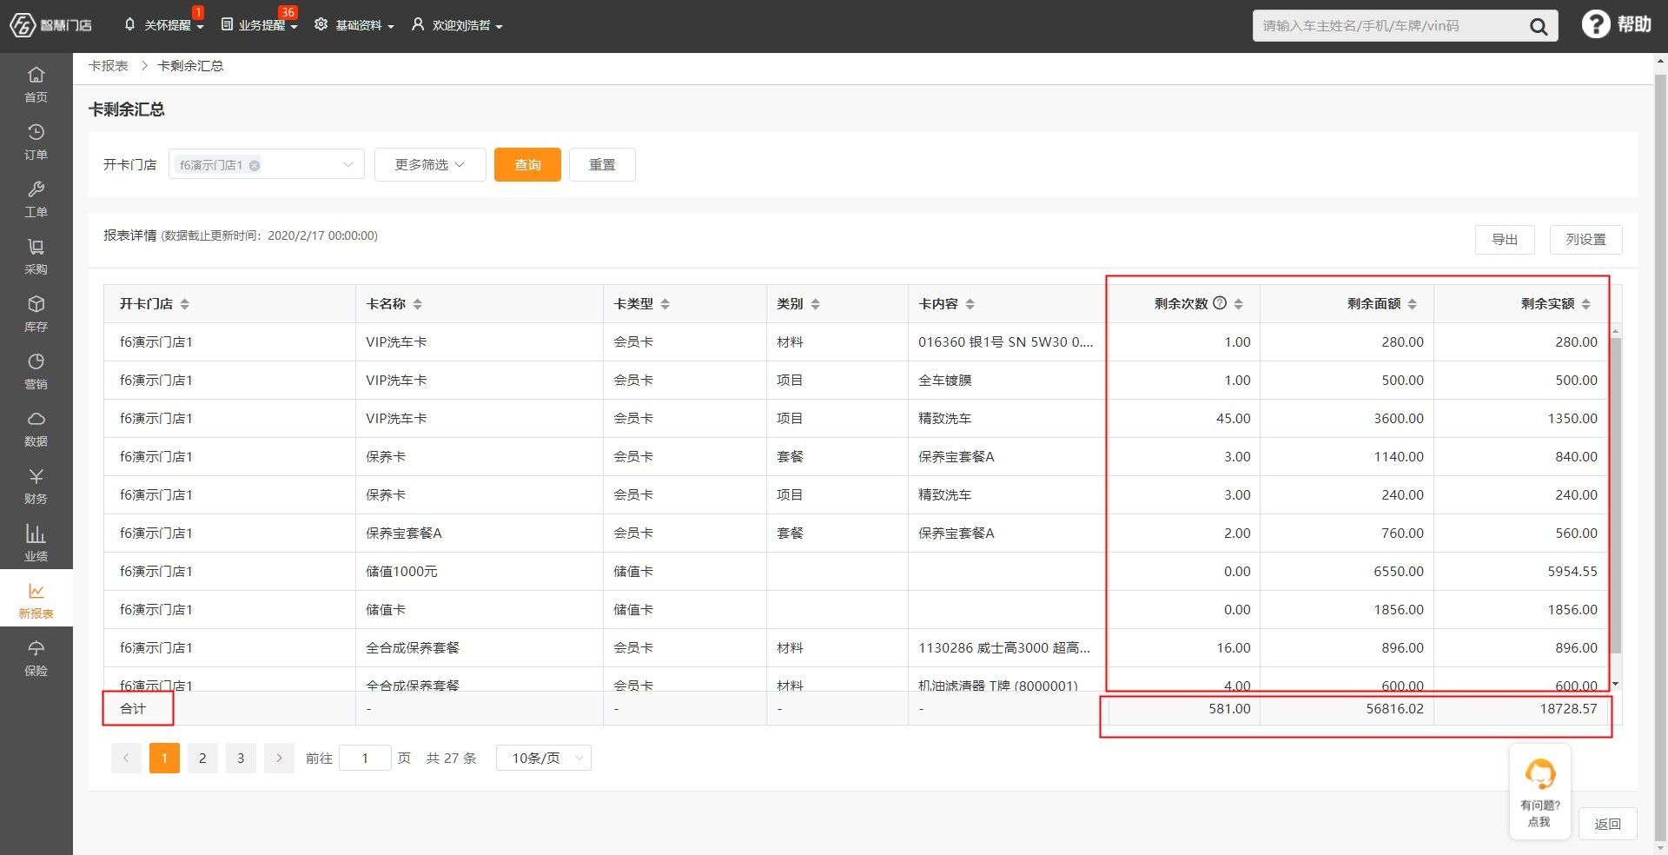1668x855 pixels.
Task: Click the 智慧门店 logo
Action: (50, 25)
